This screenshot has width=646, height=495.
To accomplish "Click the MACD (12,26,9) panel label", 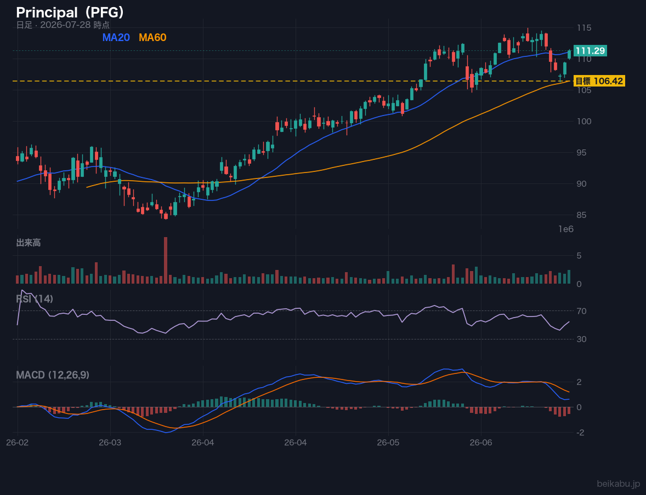I will coord(53,375).
